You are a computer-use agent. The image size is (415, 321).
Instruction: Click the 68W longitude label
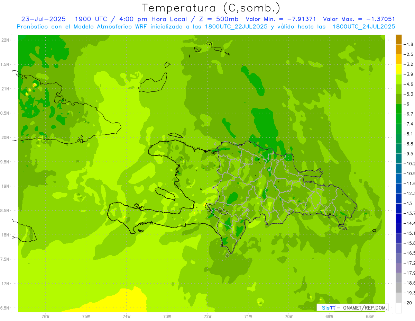click(370, 316)
